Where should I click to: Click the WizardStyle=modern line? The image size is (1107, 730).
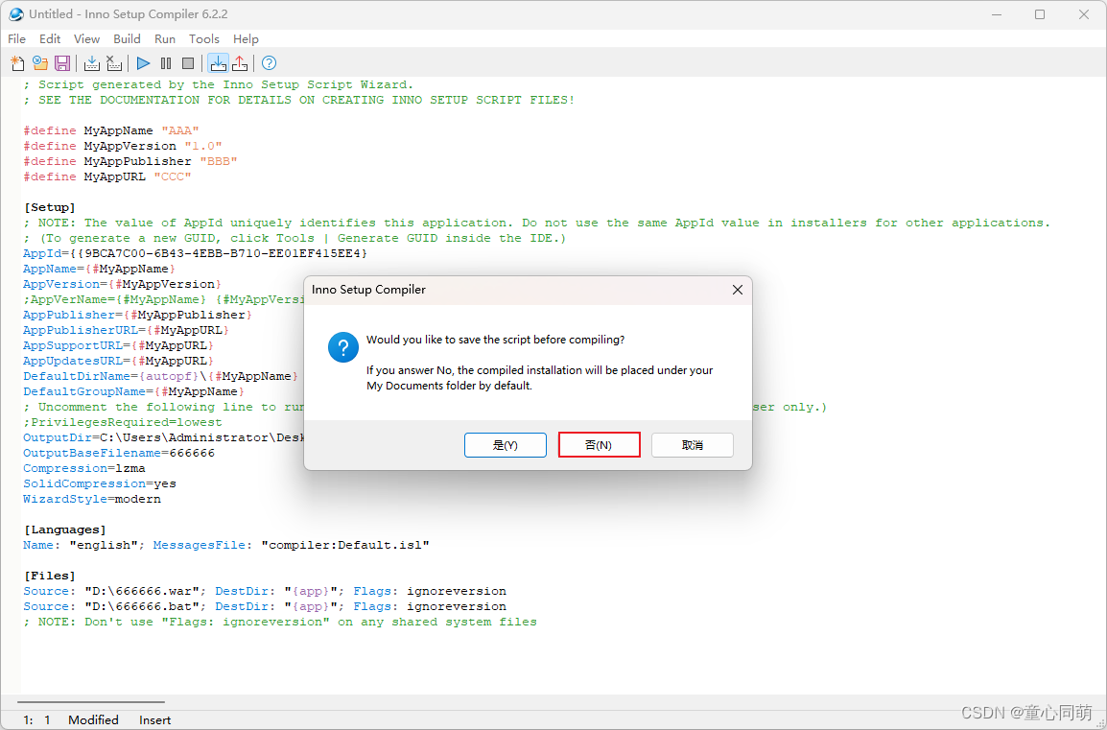[92, 499]
